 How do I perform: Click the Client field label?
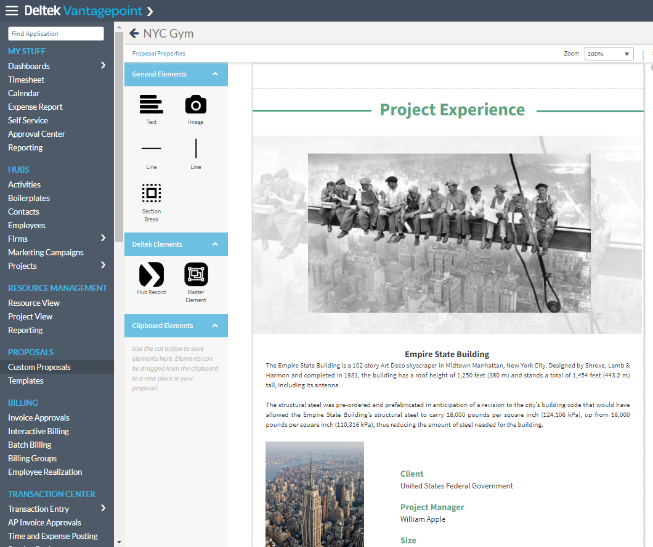coord(412,474)
